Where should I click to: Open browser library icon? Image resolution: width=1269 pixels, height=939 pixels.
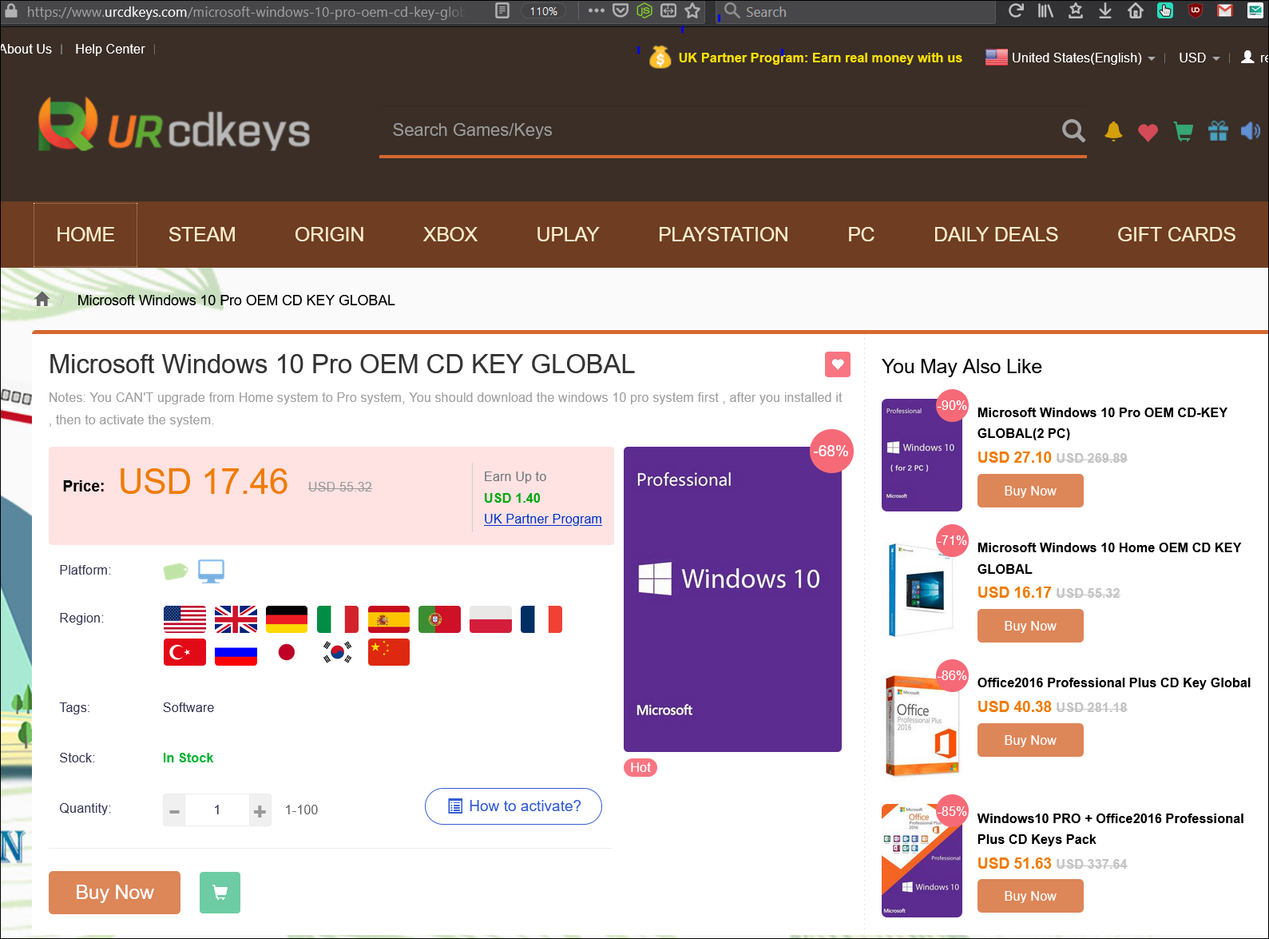pyautogui.click(x=1045, y=11)
